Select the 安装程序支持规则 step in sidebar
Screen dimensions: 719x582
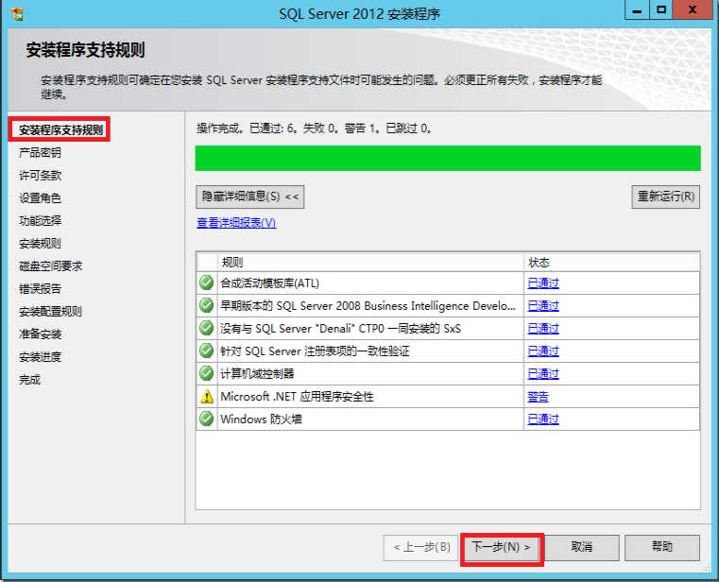[x=60, y=129]
